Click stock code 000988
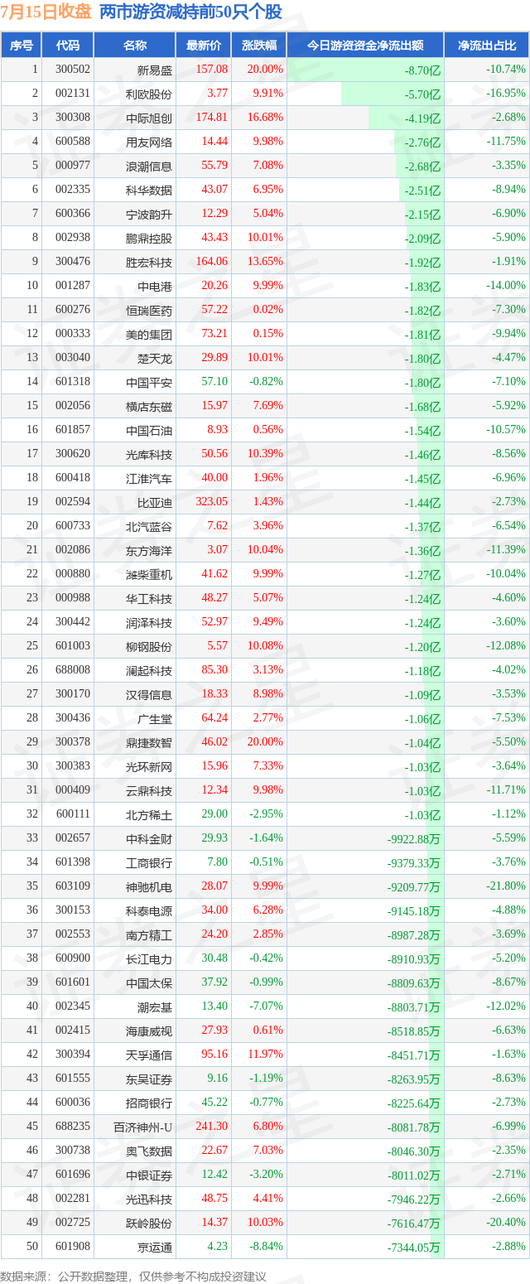Image resolution: width=530 pixels, height=1284 pixels. 73,597
